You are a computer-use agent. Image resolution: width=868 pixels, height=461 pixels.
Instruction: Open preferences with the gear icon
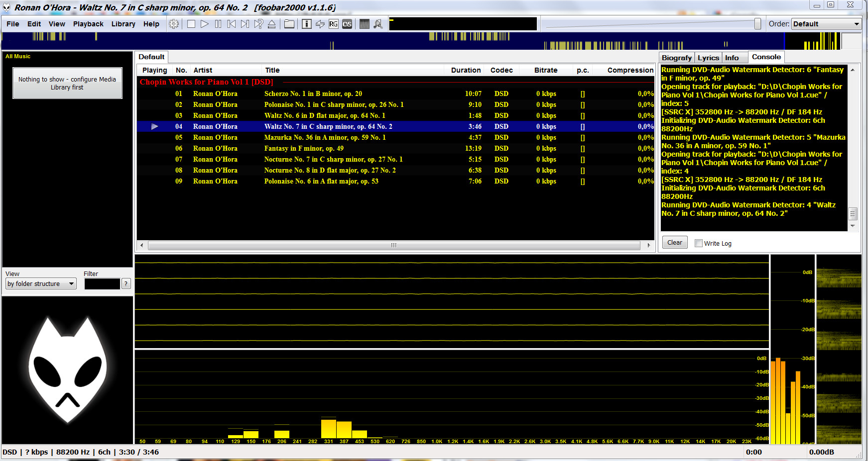pyautogui.click(x=174, y=24)
